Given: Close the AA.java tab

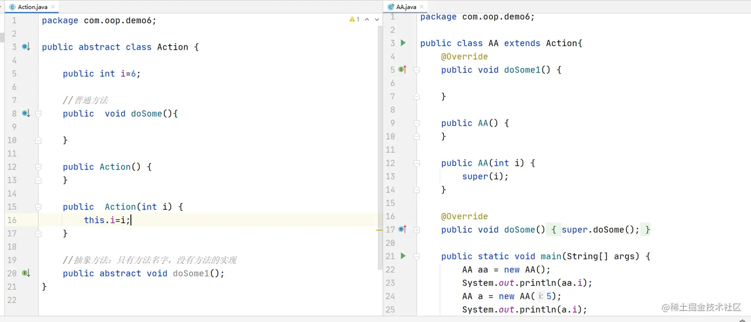Looking at the screenshot, I should (422, 7).
